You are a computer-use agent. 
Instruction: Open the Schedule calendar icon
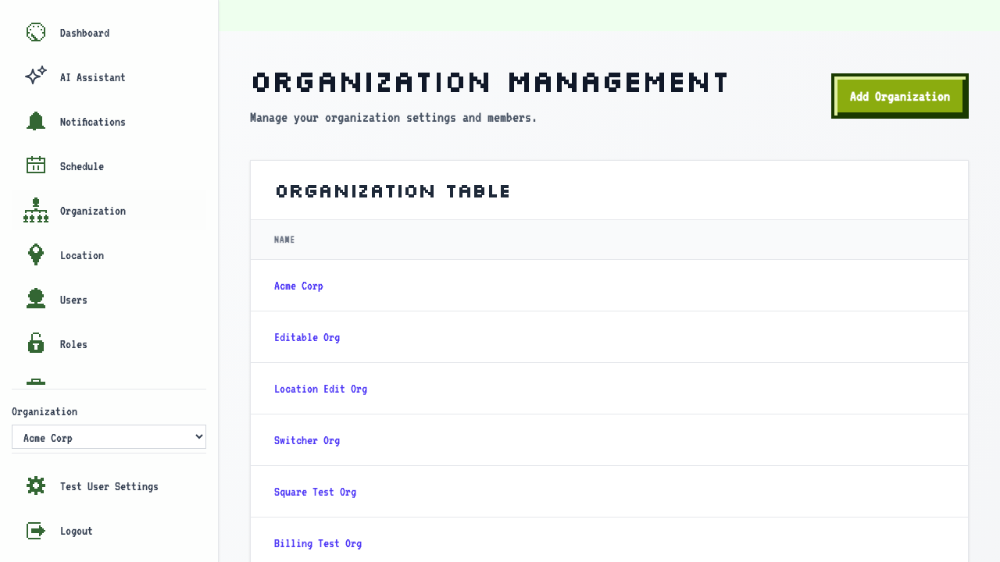pos(36,165)
